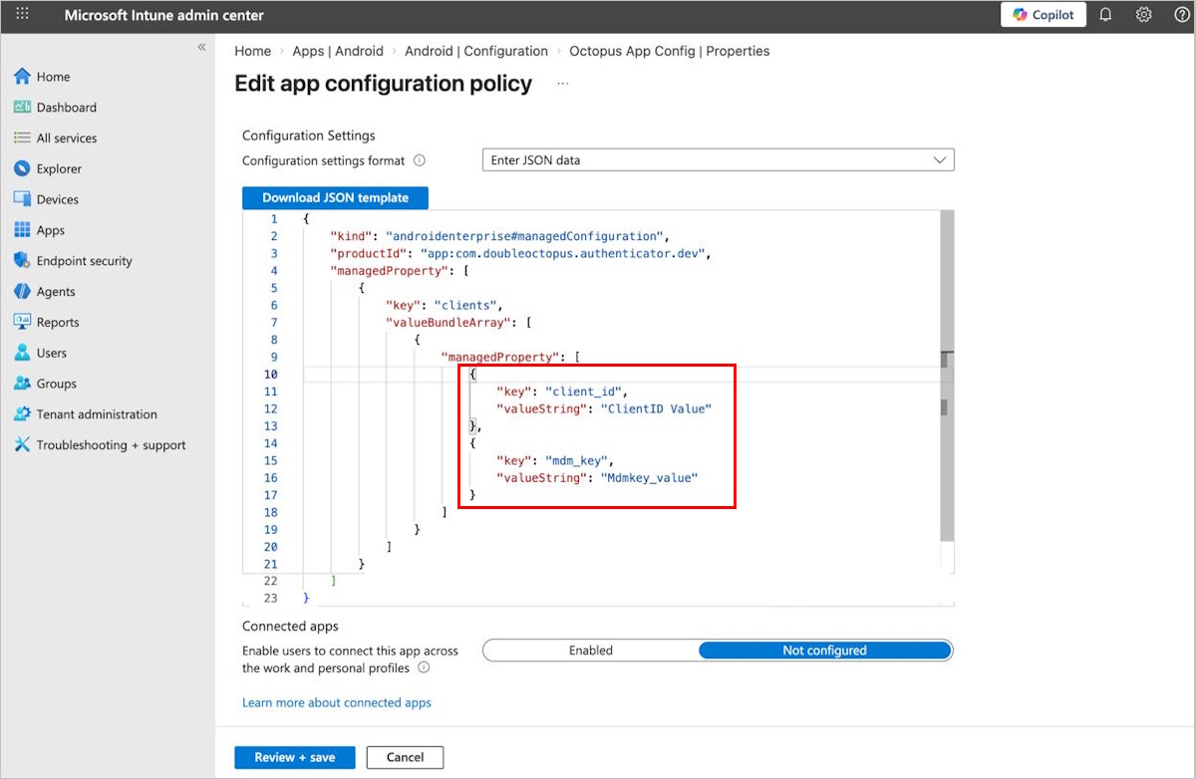Show info for Configuration settings format
The height and width of the screenshot is (779, 1196).
[420, 160]
